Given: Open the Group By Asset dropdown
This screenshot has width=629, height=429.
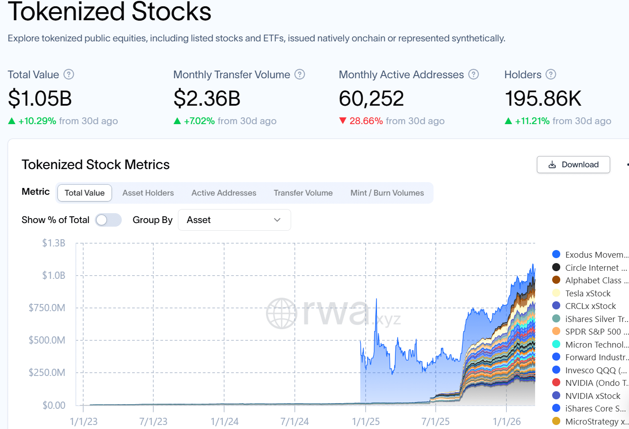Looking at the screenshot, I should 234,220.
